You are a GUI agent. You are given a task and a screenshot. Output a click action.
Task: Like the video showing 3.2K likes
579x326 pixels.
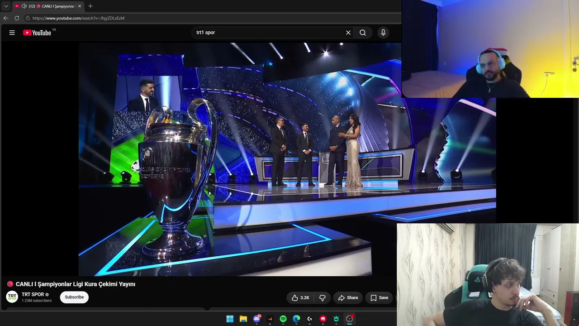(x=300, y=297)
